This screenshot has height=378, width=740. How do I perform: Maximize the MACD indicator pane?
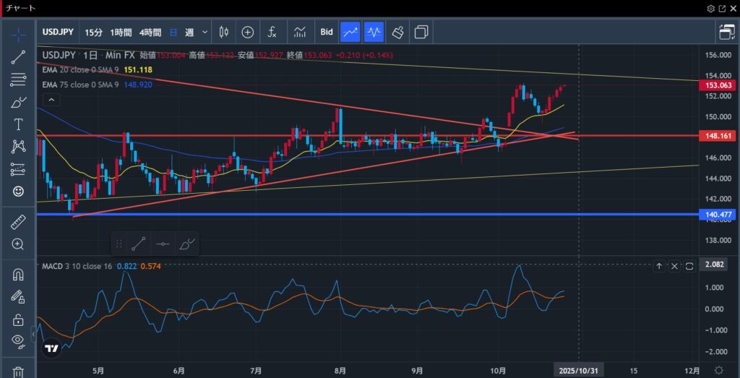pyautogui.click(x=689, y=266)
